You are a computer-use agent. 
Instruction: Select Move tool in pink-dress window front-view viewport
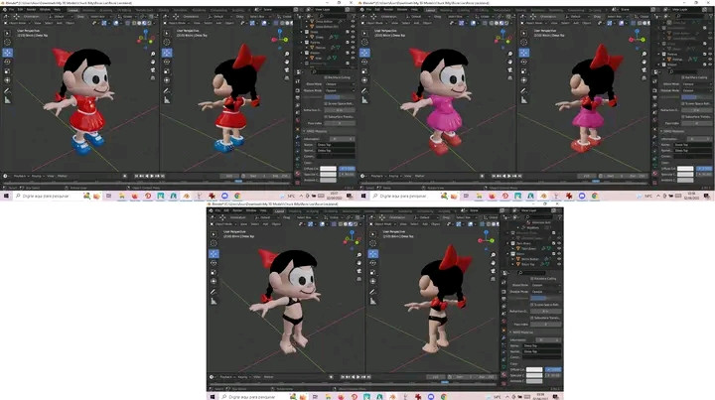[x=364, y=53]
